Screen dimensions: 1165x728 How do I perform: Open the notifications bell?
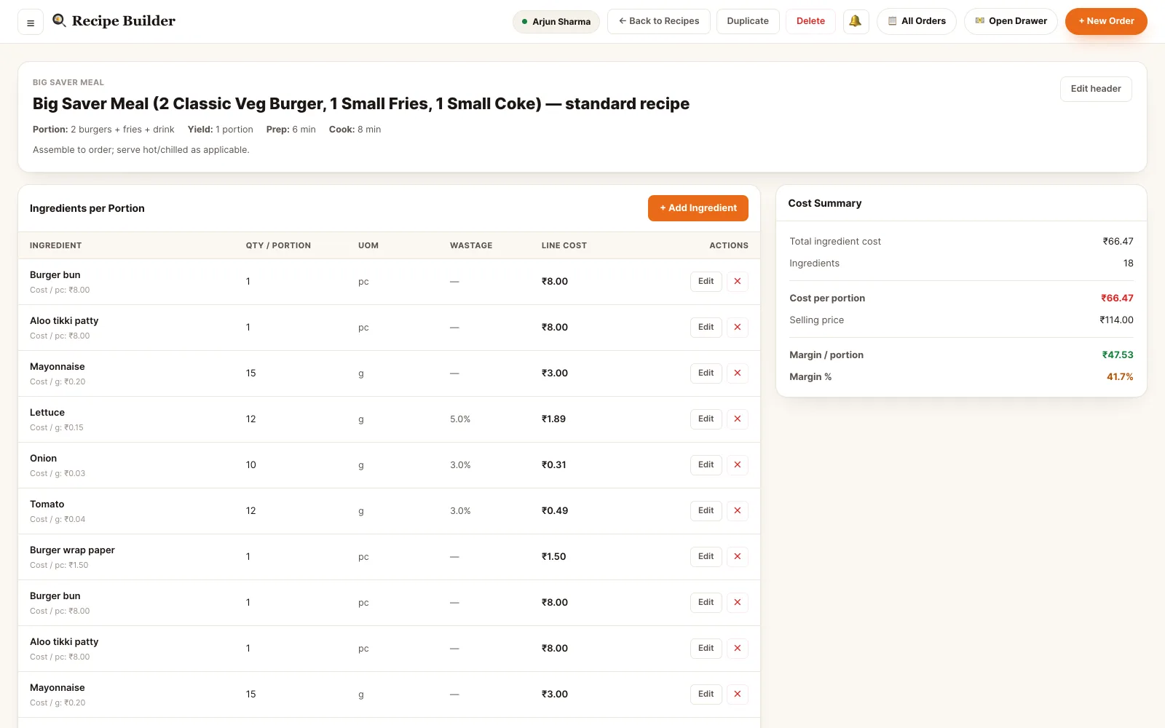tap(856, 21)
